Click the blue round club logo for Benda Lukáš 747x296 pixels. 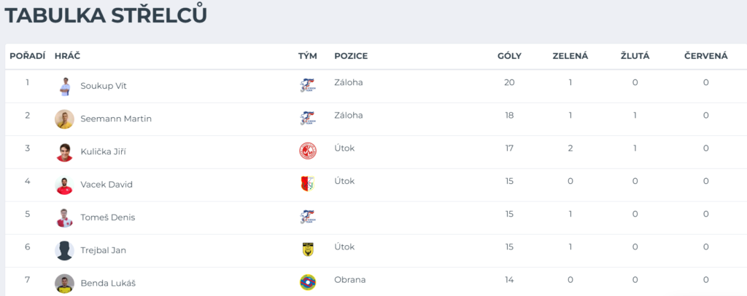(x=308, y=283)
